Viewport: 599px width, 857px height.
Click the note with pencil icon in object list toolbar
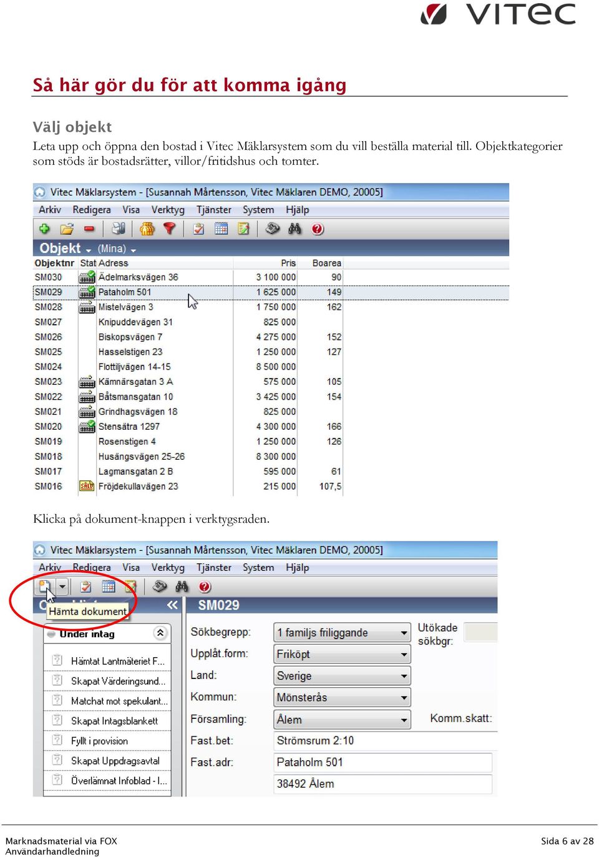click(x=243, y=229)
